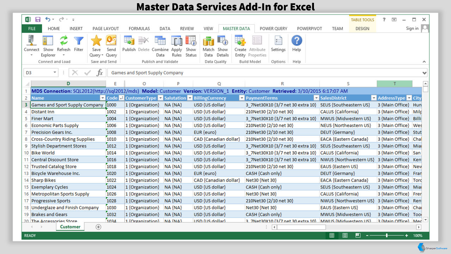Click the 100% zoom level
This screenshot has width=451, height=254.
(x=418, y=235)
